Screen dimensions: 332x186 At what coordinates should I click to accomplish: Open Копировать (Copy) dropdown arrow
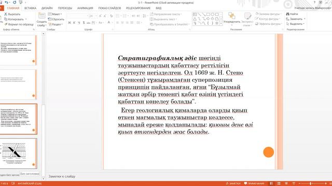pyautogui.click(x=26, y=19)
